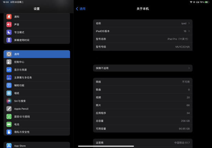Open Apple Pencil settings row
Screen dimensions: 212x148
pos(37,109)
